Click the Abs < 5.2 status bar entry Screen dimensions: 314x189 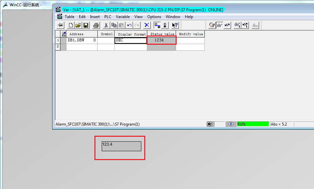(281, 124)
